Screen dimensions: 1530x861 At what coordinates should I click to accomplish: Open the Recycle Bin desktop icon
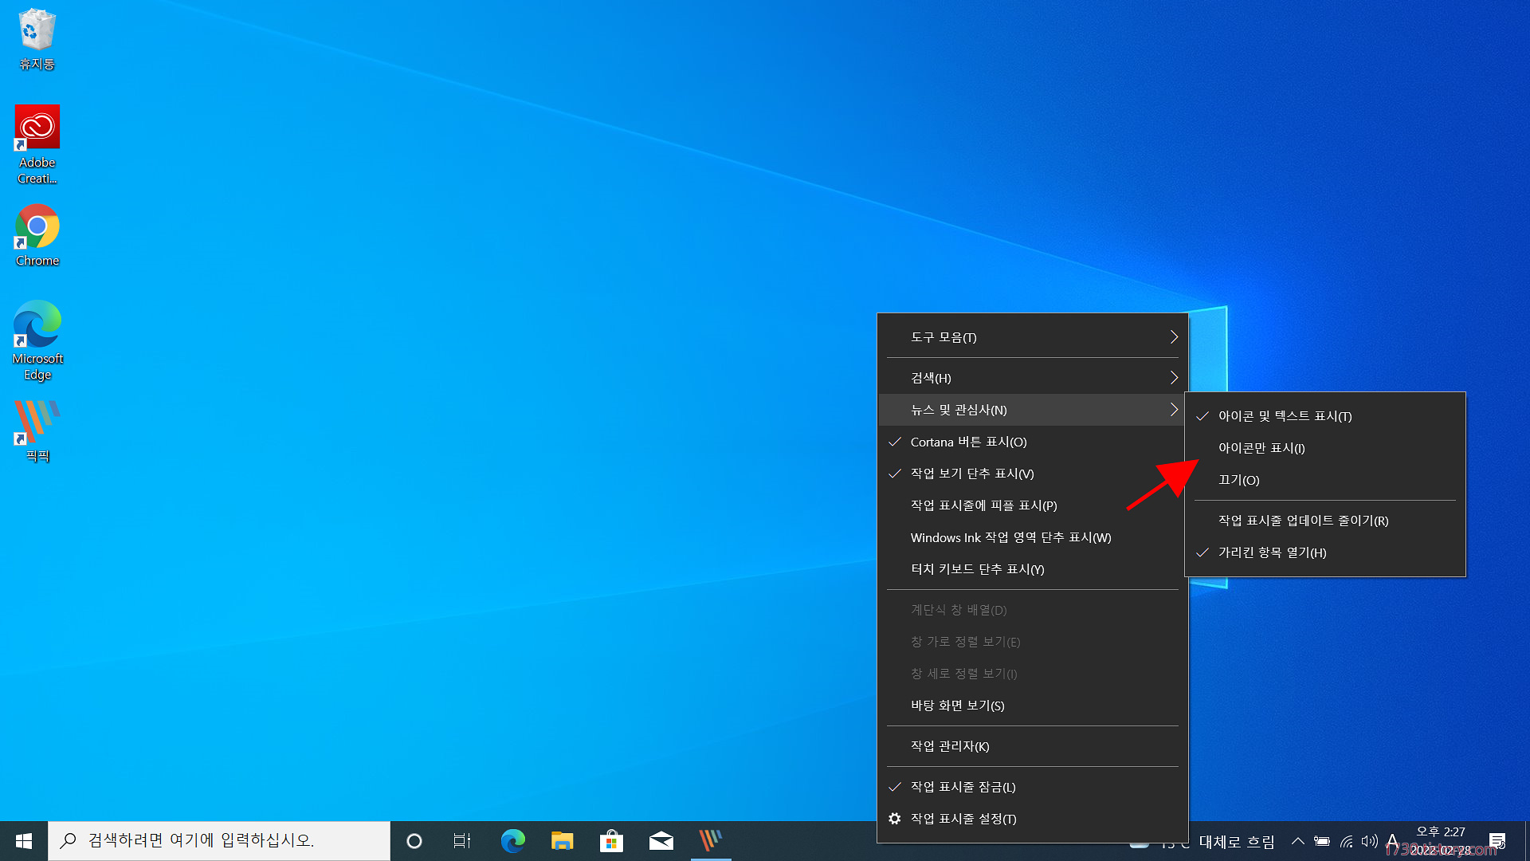(37, 32)
